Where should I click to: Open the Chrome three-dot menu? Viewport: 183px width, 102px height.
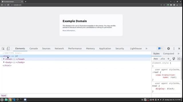click(180, 5)
